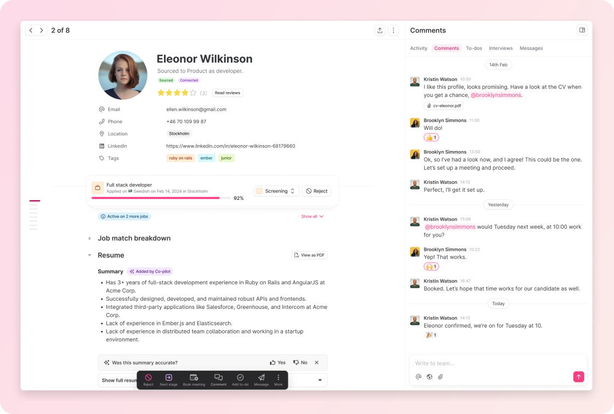Click the attachment paperclip in comment box
This screenshot has height=414, width=614.
440,377
